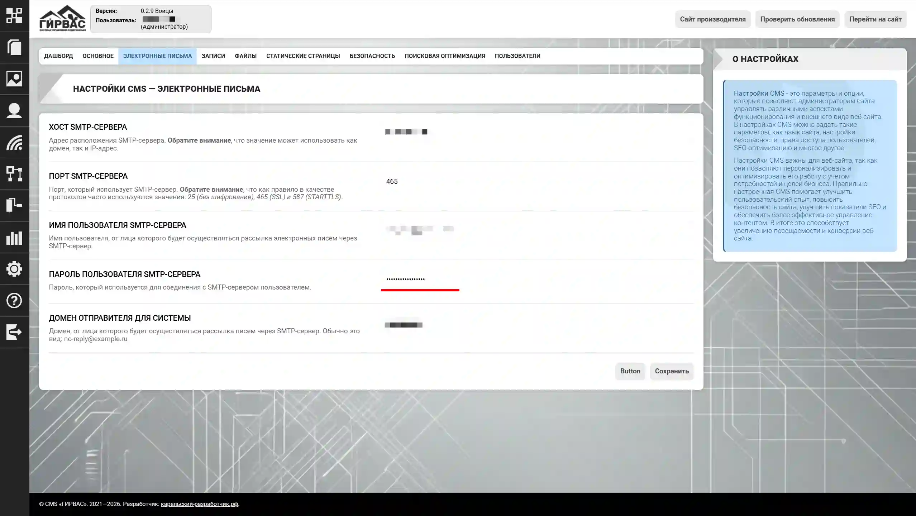916x516 pixels.
Task: Click the help question mark icon
Action: (14, 301)
